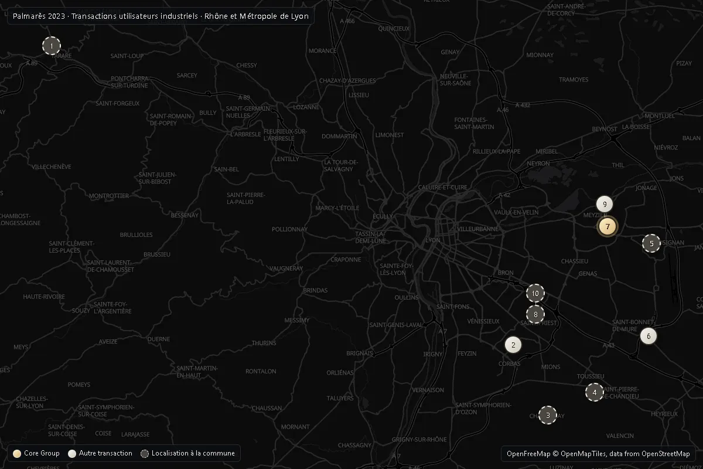
Task: Click the "TRAMOYES" map label
Action: tap(574, 80)
